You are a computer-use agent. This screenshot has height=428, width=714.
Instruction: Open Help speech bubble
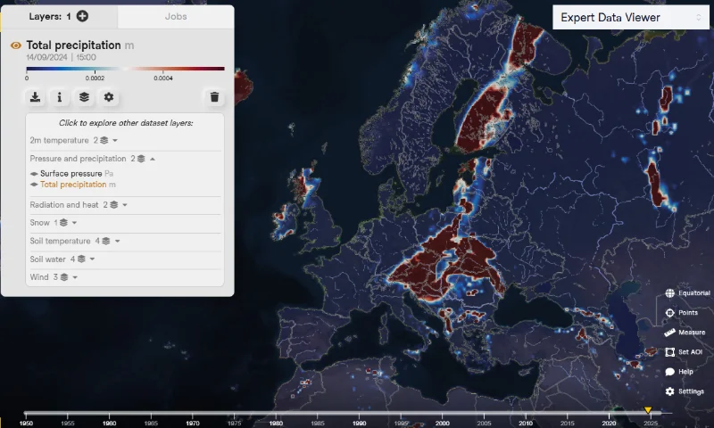click(670, 372)
